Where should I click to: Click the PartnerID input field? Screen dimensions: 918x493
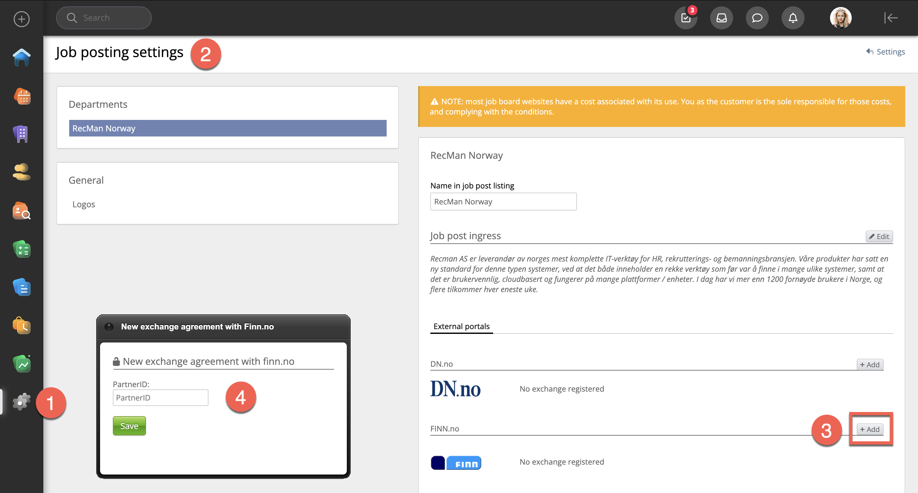pyautogui.click(x=160, y=397)
